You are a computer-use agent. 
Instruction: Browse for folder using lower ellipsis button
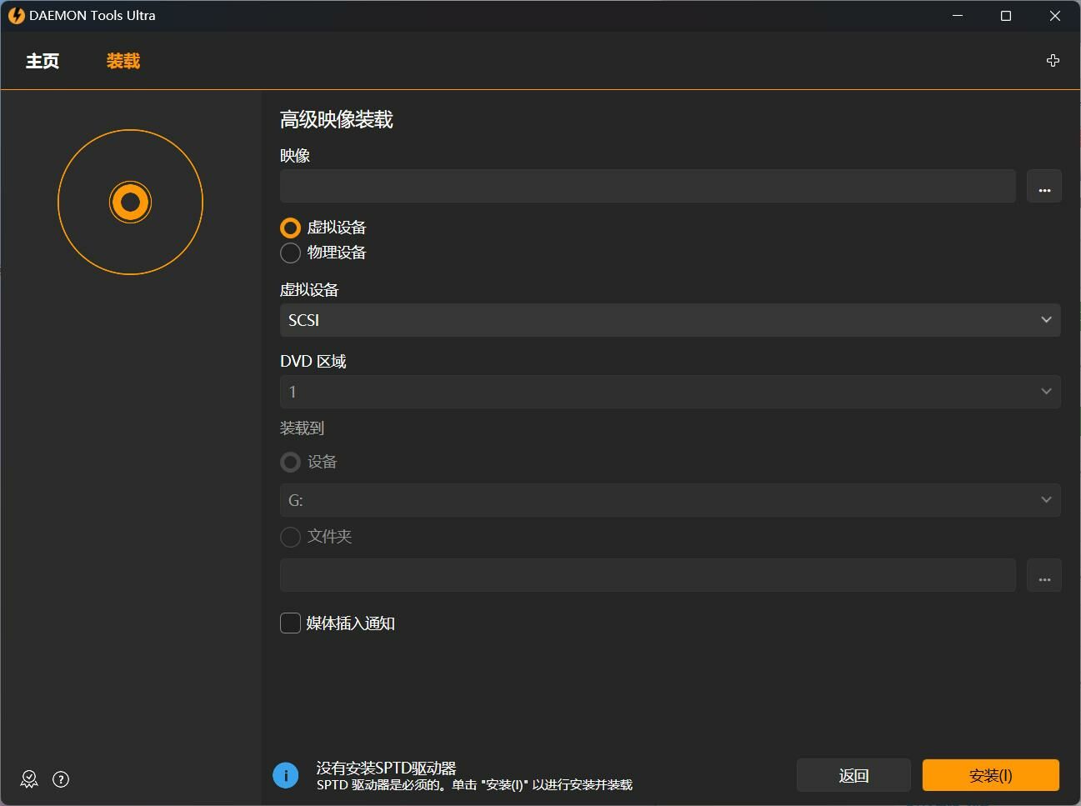pos(1043,575)
